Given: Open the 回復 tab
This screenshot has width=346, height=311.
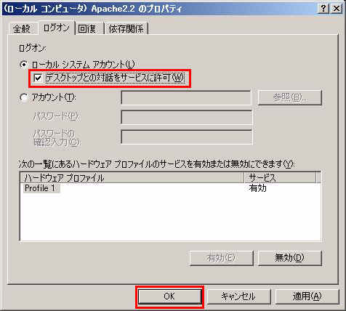Looking at the screenshot, I should click(x=89, y=29).
